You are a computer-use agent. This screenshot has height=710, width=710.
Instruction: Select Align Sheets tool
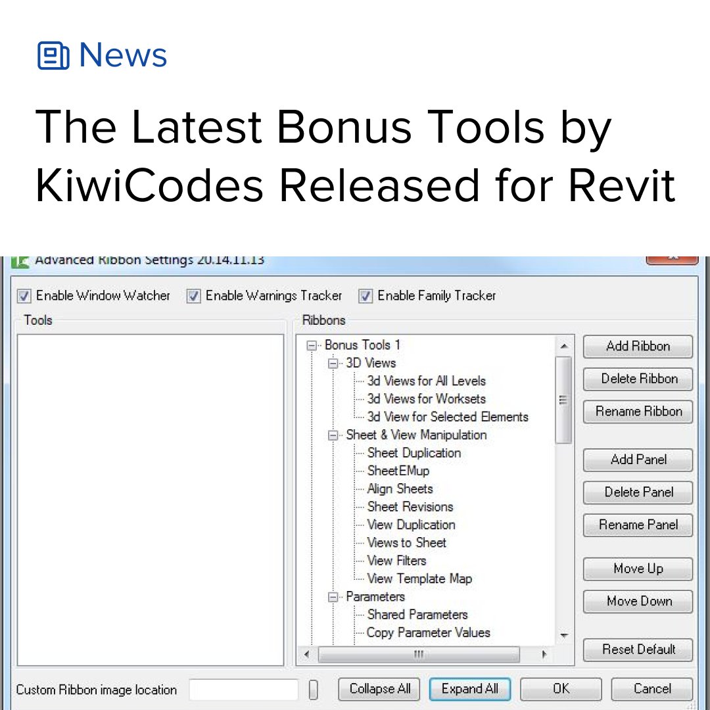pos(400,489)
